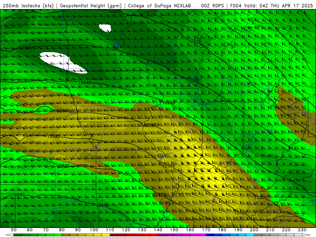Click the 'Geopotential Height (gpm)' header label
Screen dimensions: 316x237
coord(91,6)
